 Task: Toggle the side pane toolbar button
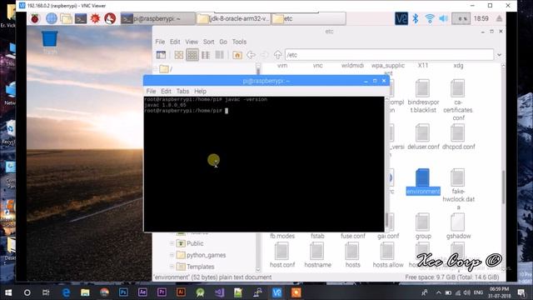coord(161,55)
